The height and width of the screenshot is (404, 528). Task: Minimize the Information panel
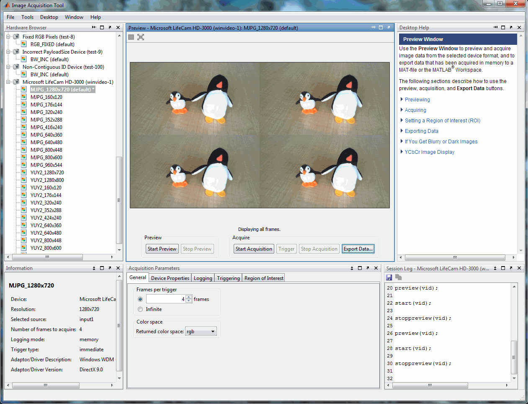click(94, 268)
